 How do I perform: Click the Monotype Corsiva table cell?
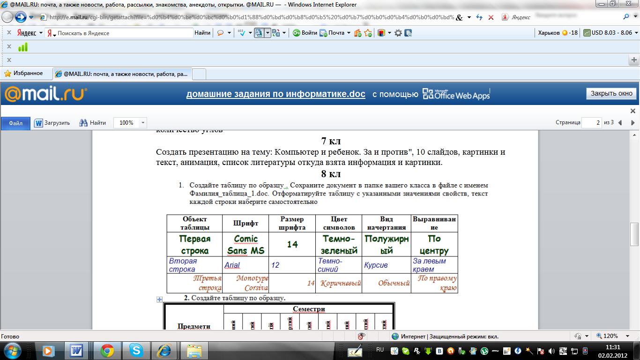click(246, 283)
